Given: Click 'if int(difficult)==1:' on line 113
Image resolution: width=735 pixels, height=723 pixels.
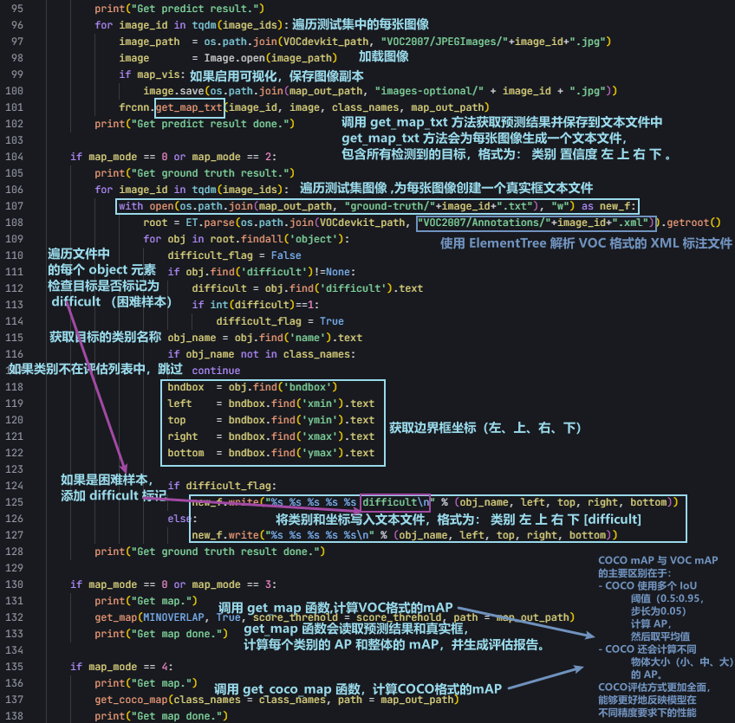Looking at the screenshot, I should coord(256,305).
